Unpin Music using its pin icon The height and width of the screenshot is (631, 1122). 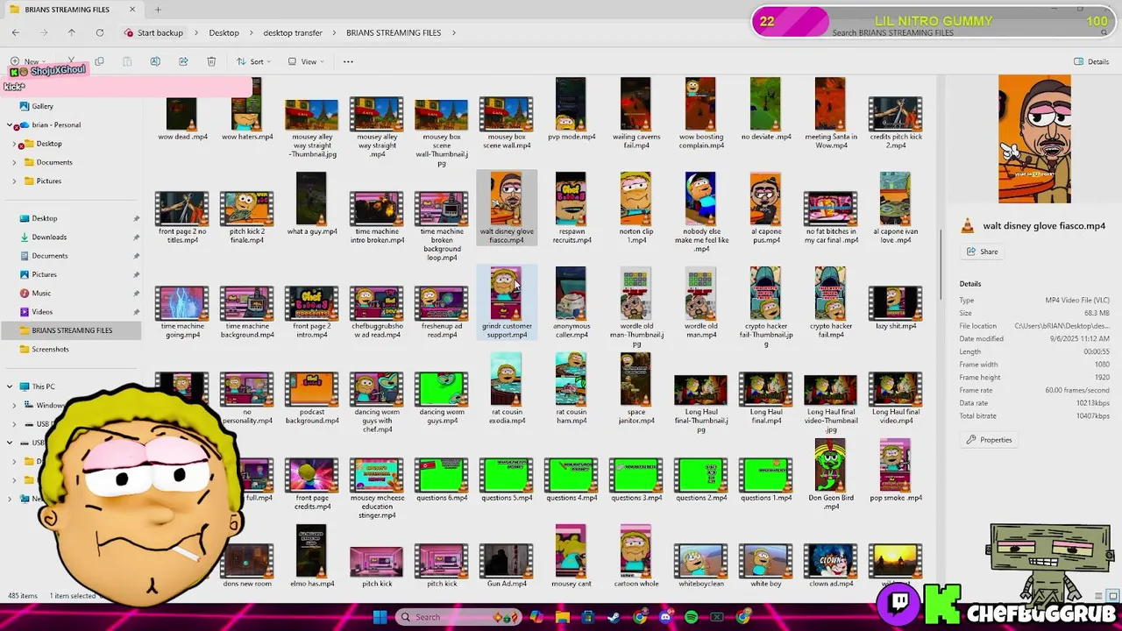[x=136, y=293]
